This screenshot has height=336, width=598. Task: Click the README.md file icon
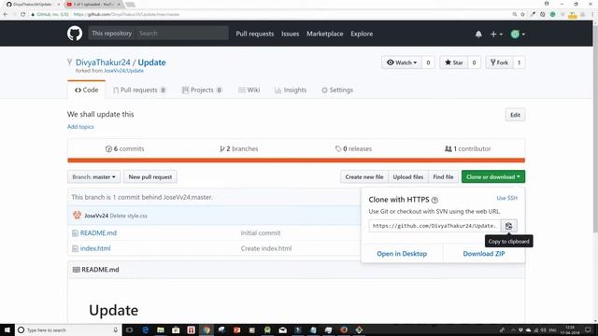tap(75, 233)
